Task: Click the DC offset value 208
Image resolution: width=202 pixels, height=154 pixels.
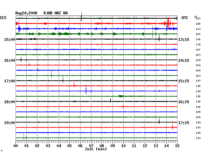Action: (x=198, y=70)
